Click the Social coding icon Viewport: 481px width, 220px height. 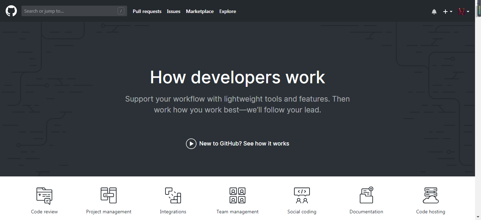(302, 195)
